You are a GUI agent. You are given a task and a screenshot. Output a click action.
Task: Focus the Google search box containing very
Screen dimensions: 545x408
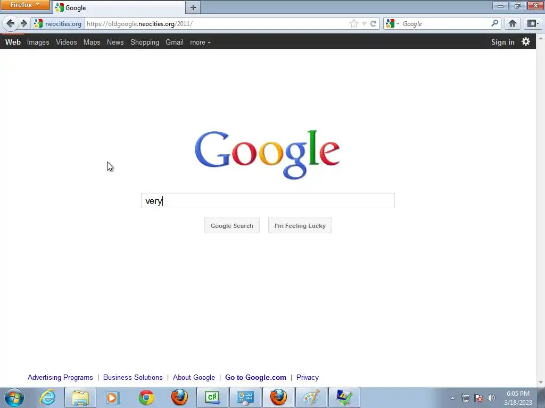click(x=268, y=200)
